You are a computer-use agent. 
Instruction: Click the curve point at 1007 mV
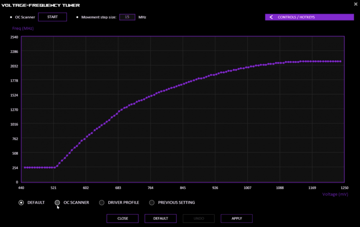tap(247, 67)
